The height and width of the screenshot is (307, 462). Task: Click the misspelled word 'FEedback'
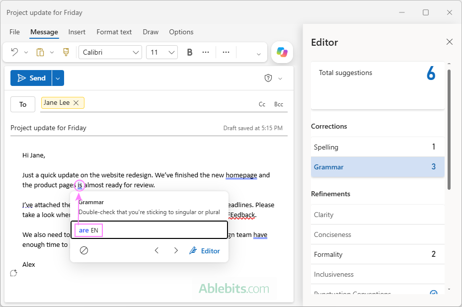tap(241, 215)
